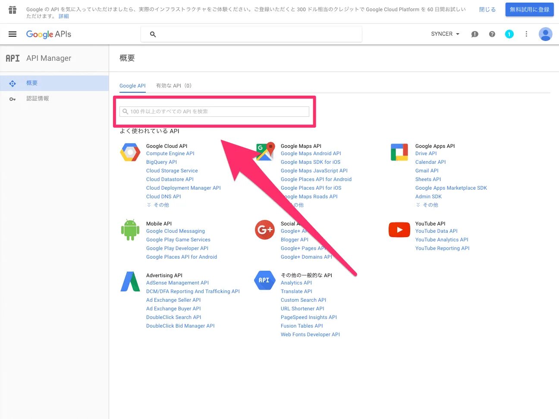This screenshot has width=559, height=419.
Task: Select 概要 in the sidebar
Action: pyautogui.click(x=54, y=83)
